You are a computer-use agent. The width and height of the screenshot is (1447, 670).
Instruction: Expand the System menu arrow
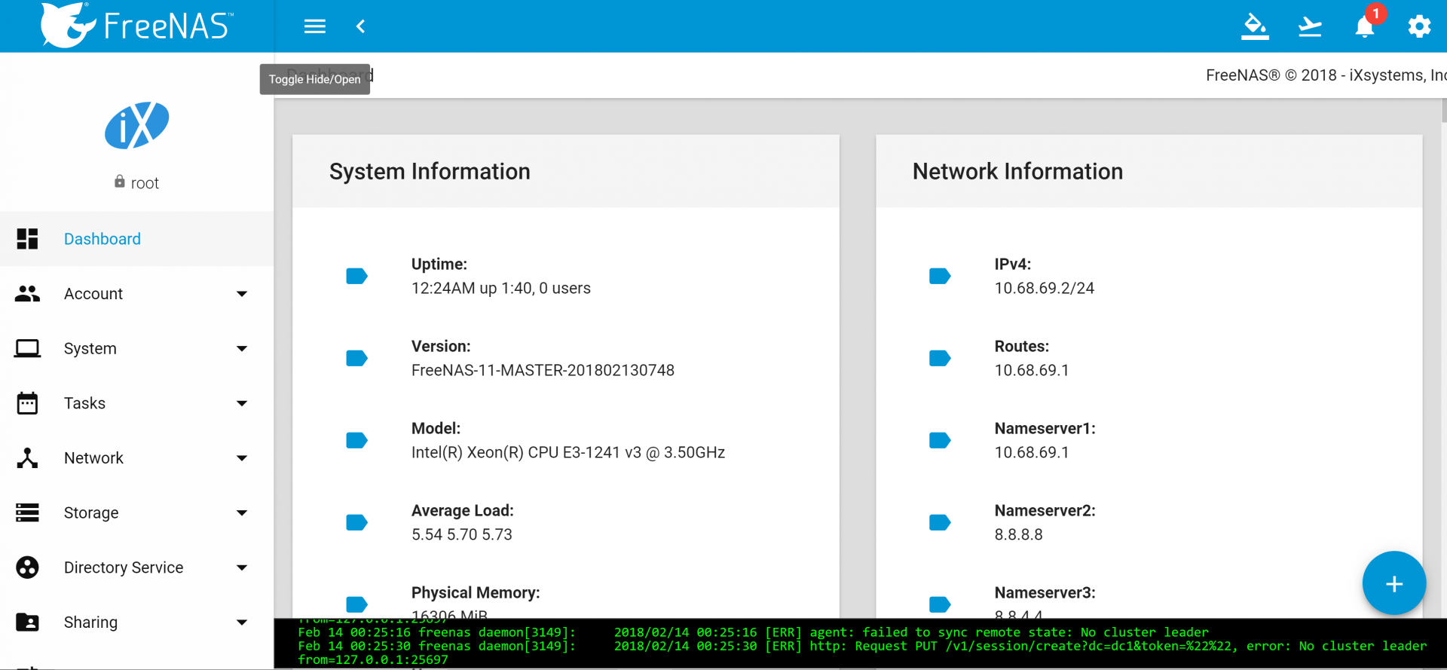[x=242, y=349]
